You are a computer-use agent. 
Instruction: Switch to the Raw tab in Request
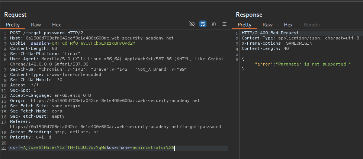click(x=36, y=25)
